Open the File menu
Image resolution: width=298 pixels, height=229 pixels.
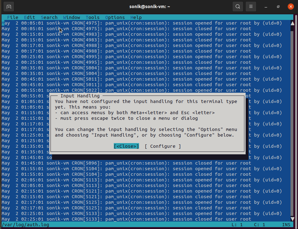click(12, 17)
